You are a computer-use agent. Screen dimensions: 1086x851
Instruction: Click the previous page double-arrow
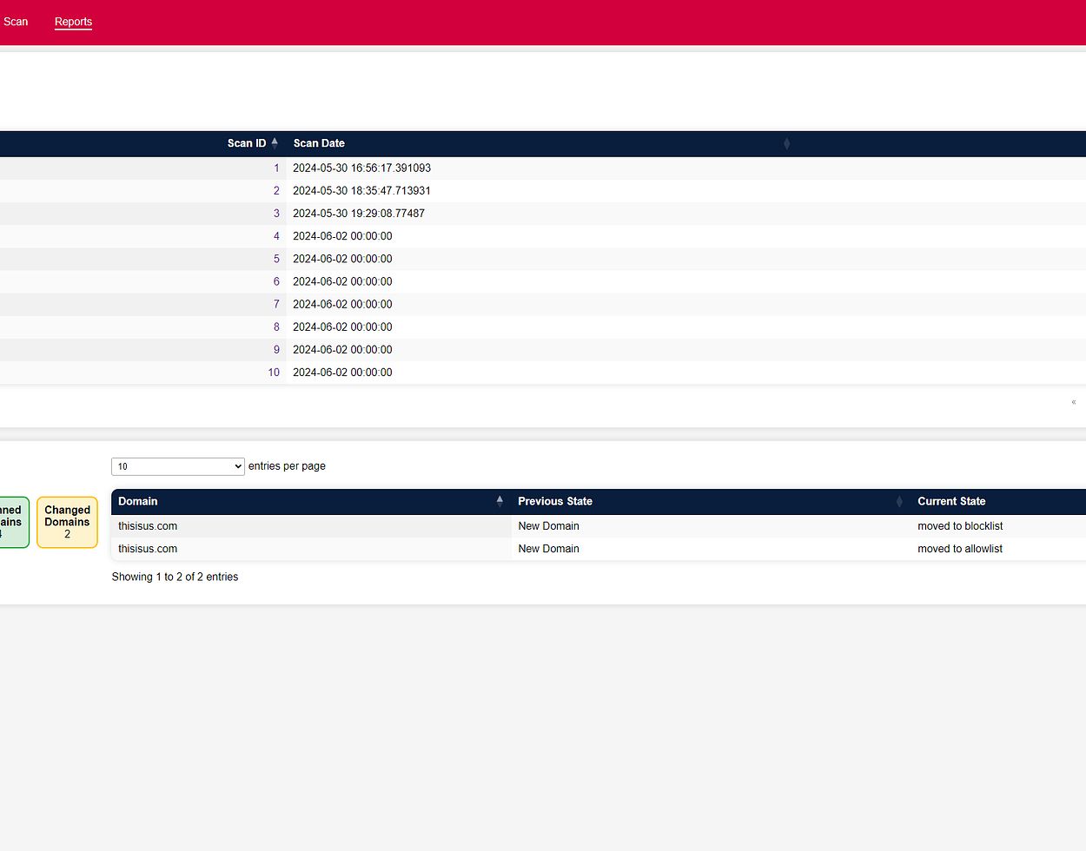coord(1074,402)
